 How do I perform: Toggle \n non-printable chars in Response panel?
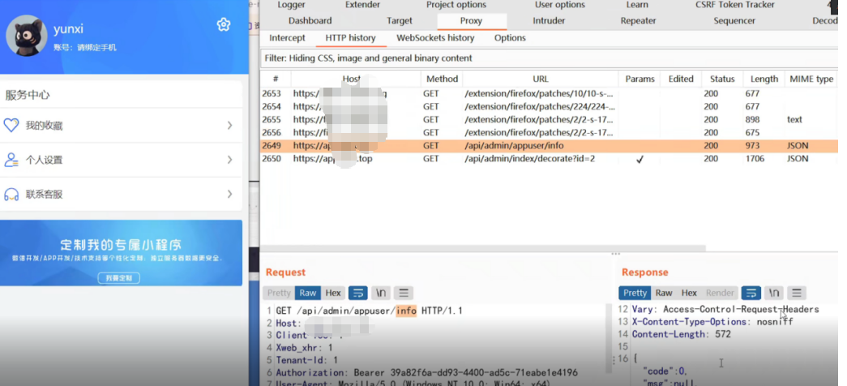tap(774, 293)
